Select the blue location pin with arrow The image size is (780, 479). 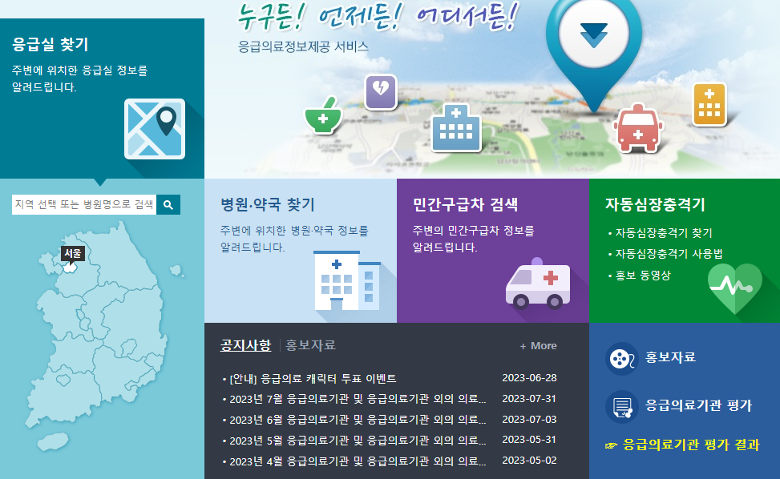(x=593, y=36)
